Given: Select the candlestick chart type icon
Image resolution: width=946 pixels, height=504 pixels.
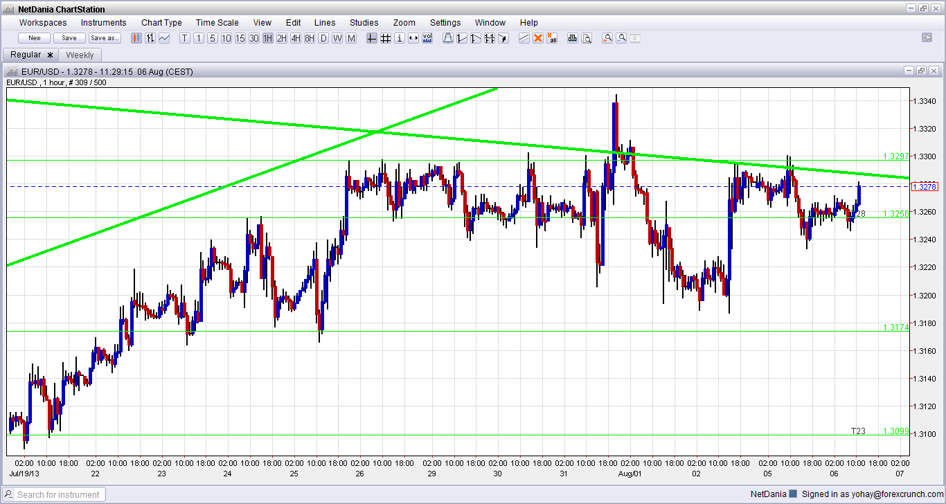Looking at the screenshot, I should coord(136,38).
